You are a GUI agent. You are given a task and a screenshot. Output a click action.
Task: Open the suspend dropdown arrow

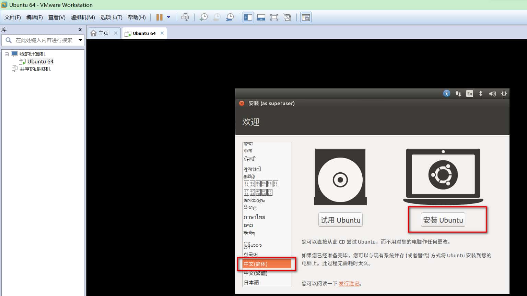tap(168, 17)
